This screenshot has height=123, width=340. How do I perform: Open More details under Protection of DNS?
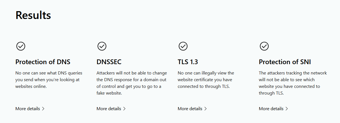coord(28,109)
